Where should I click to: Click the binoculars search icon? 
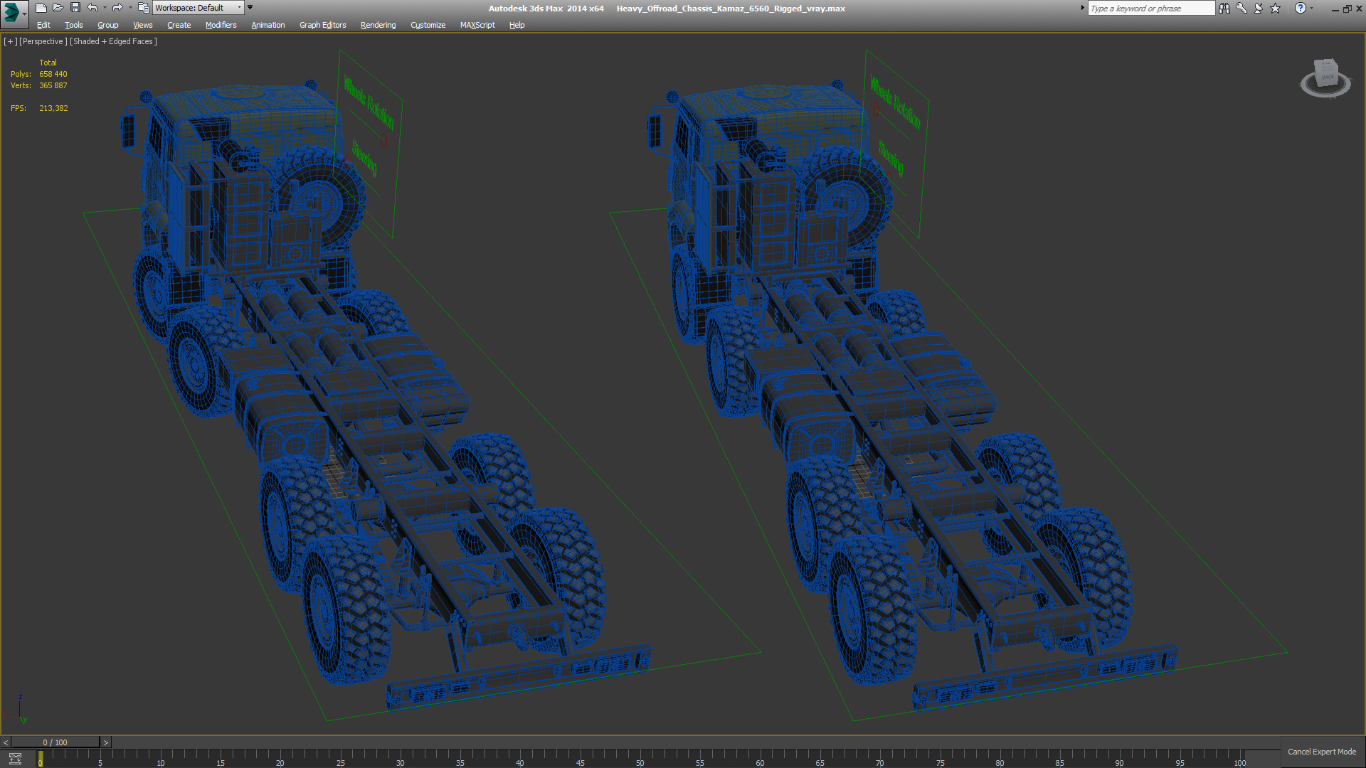point(1224,8)
